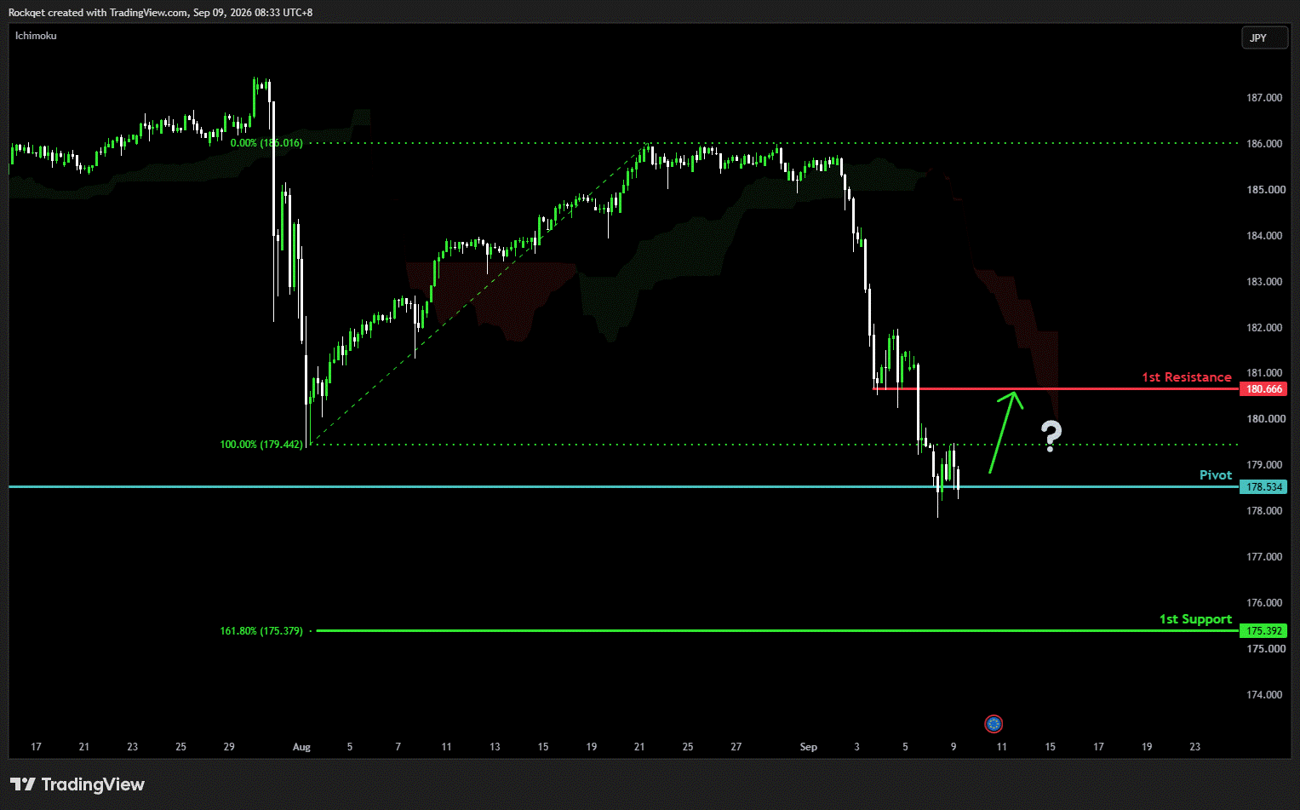Click the red 180.666 price tag
The image size is (1300, 810).
click(x=1263, y=389)
